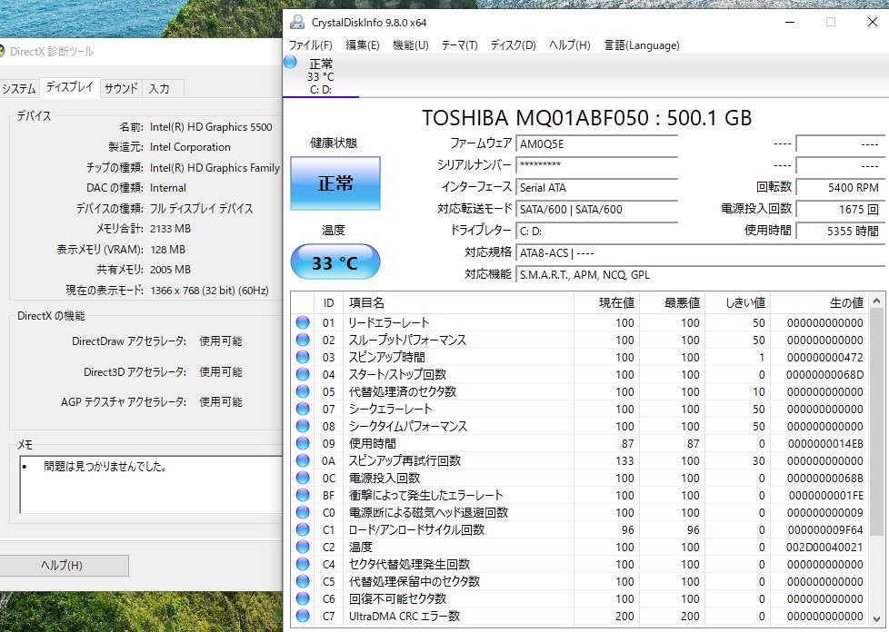Image resolution: width=889 pixels, height=632 pixels.
Task: Click ヘルプ(H) button in DirectX tool
Action: click(x=63, y=565)
